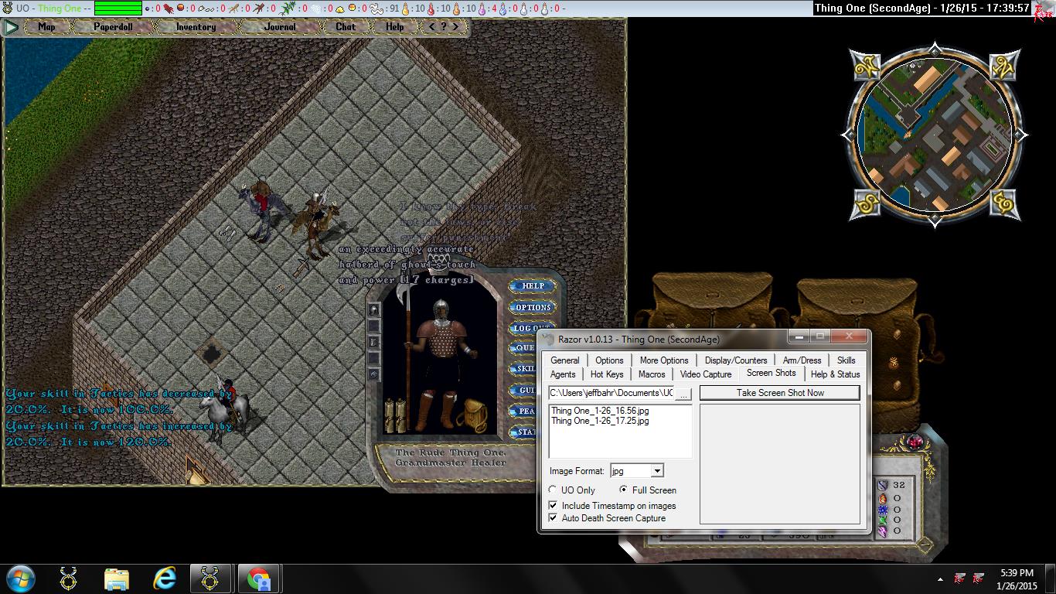Click the Windows Start orb
Viewport: 1056px width, 594px height.
point(21,579)
